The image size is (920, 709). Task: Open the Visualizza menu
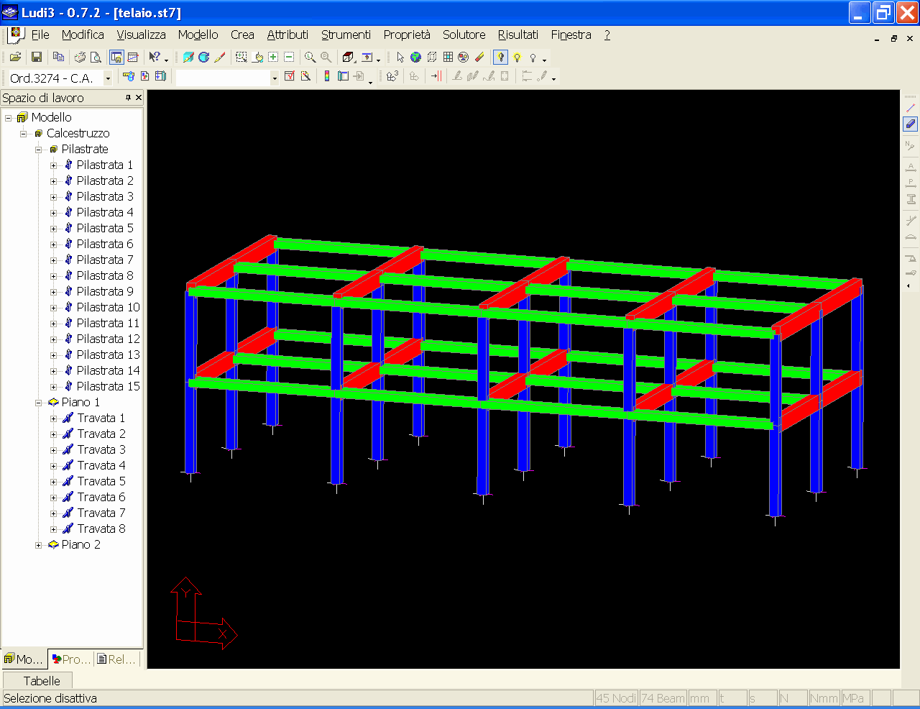tap(141, 35)
